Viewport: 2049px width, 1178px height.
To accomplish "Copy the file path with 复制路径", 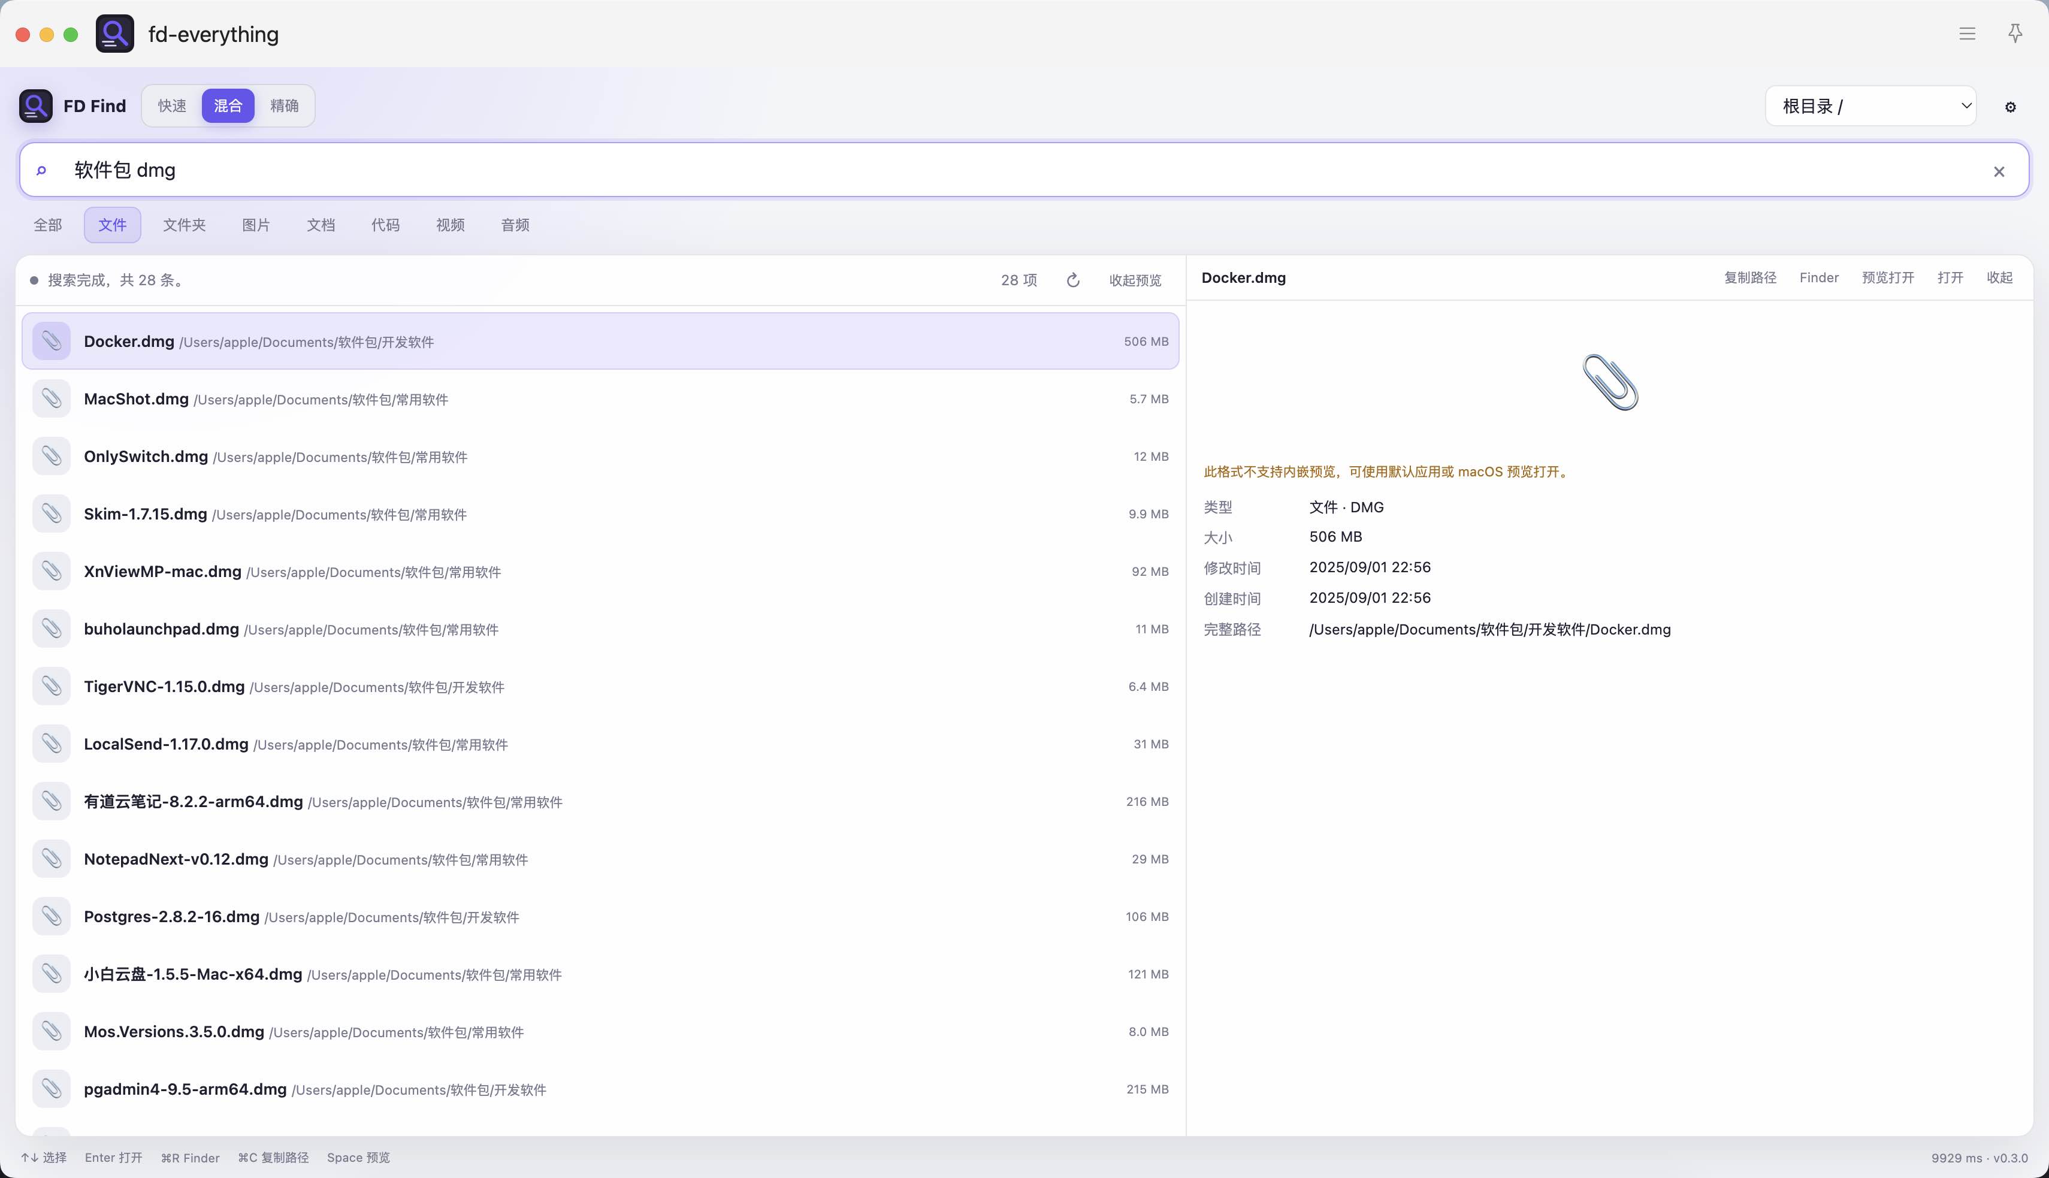I will 1749,277.
